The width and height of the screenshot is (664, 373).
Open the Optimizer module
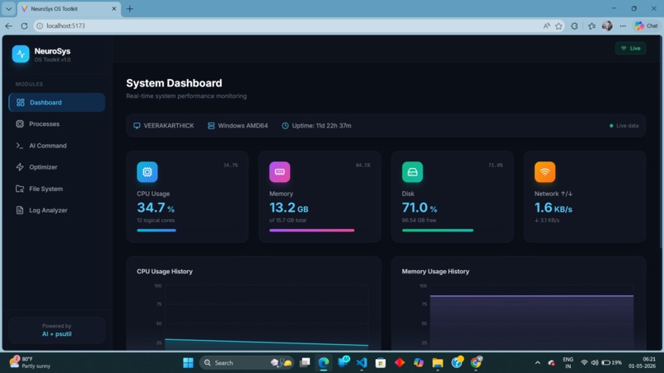coord(57,167)
